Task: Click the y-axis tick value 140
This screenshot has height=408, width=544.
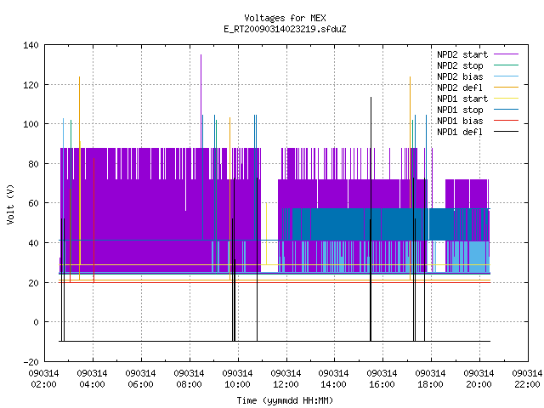Action: tap(31, 45)
